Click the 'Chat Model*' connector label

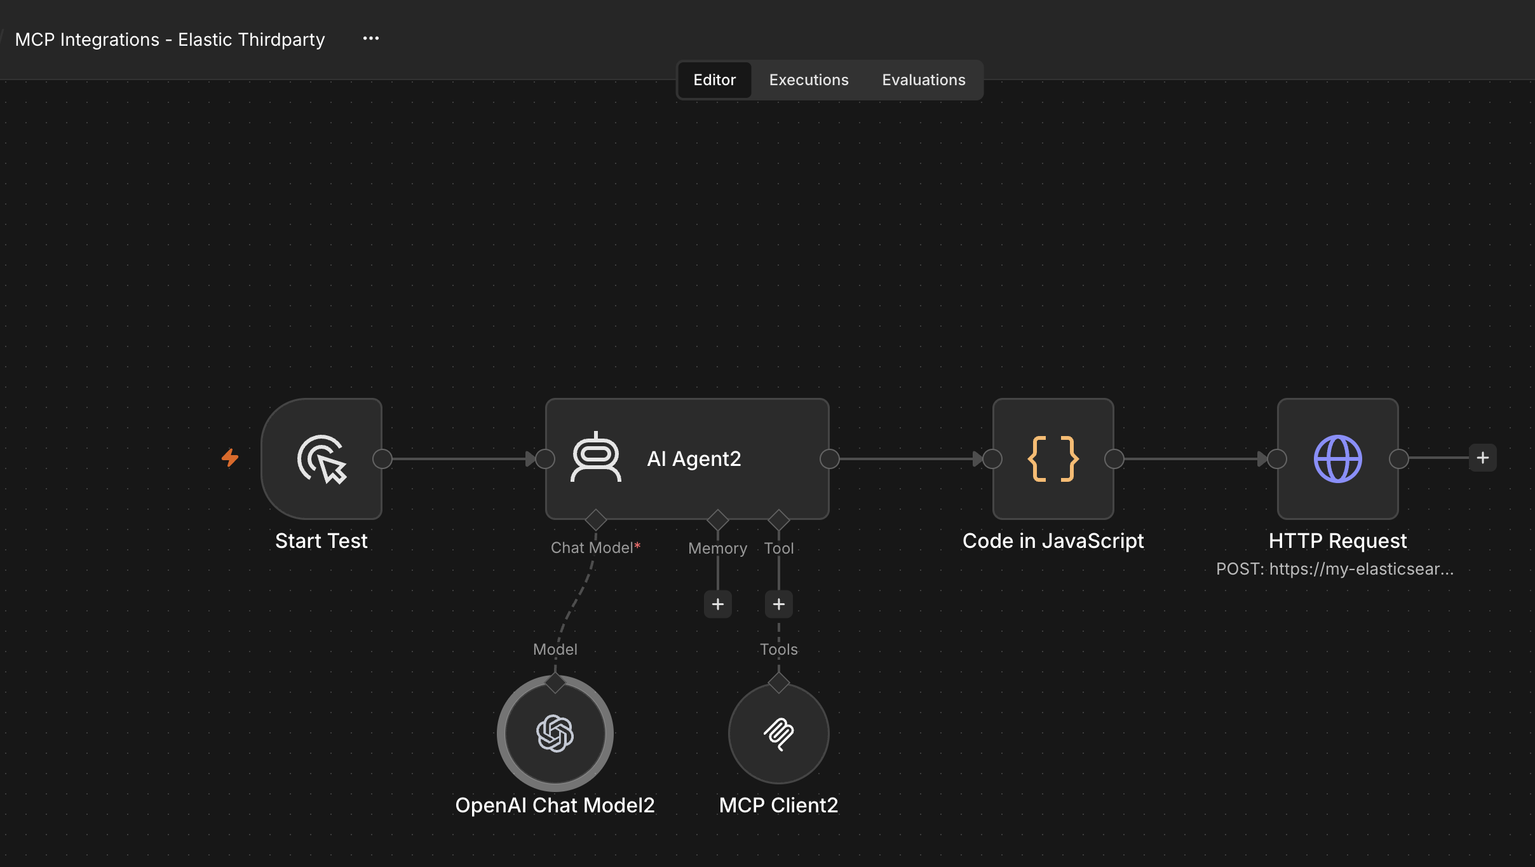595,548
